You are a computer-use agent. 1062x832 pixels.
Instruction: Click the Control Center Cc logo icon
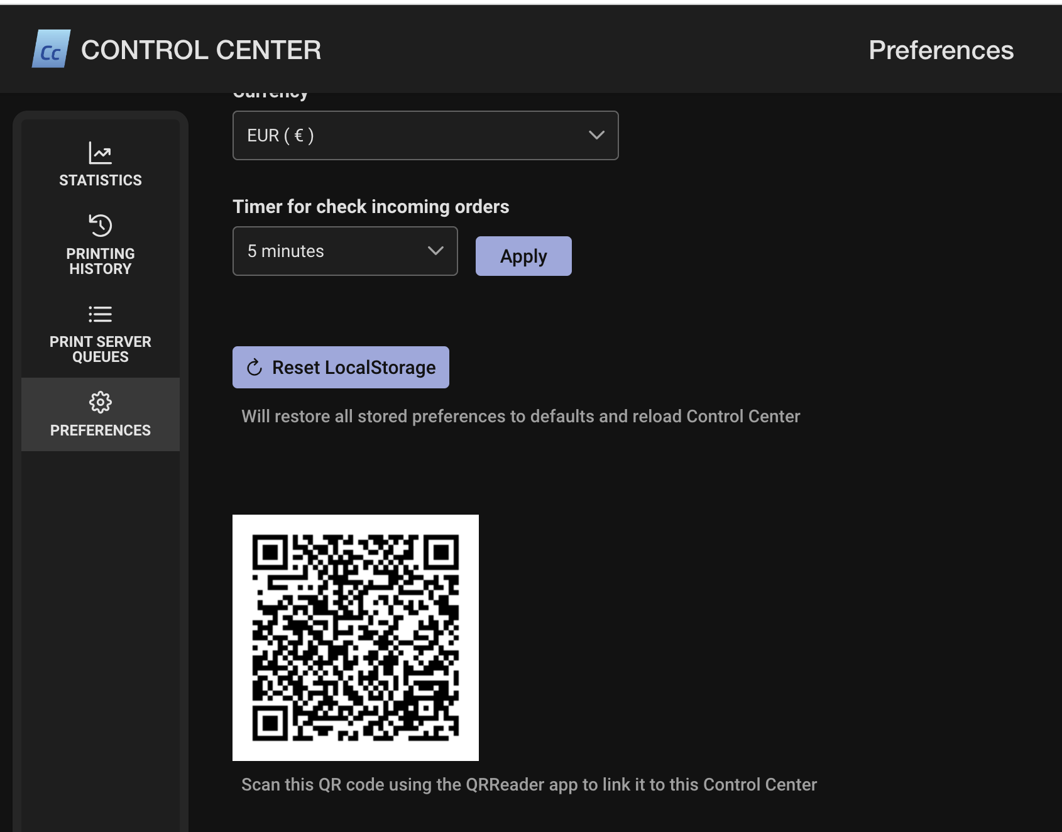pyautogui.click(x=51, y=49)
